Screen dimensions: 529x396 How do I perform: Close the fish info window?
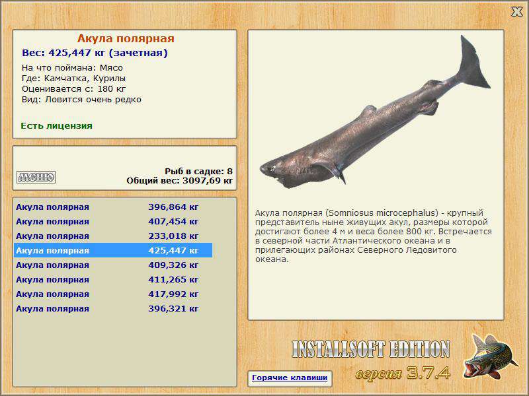coord(516,12)
